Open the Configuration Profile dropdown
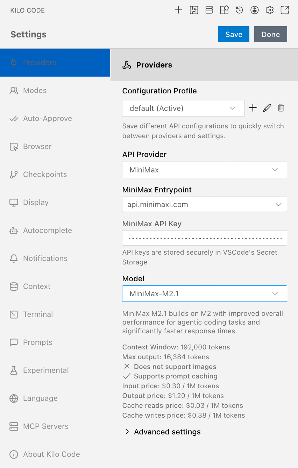This screenshot has height=468, width=298. click(183, 108)
